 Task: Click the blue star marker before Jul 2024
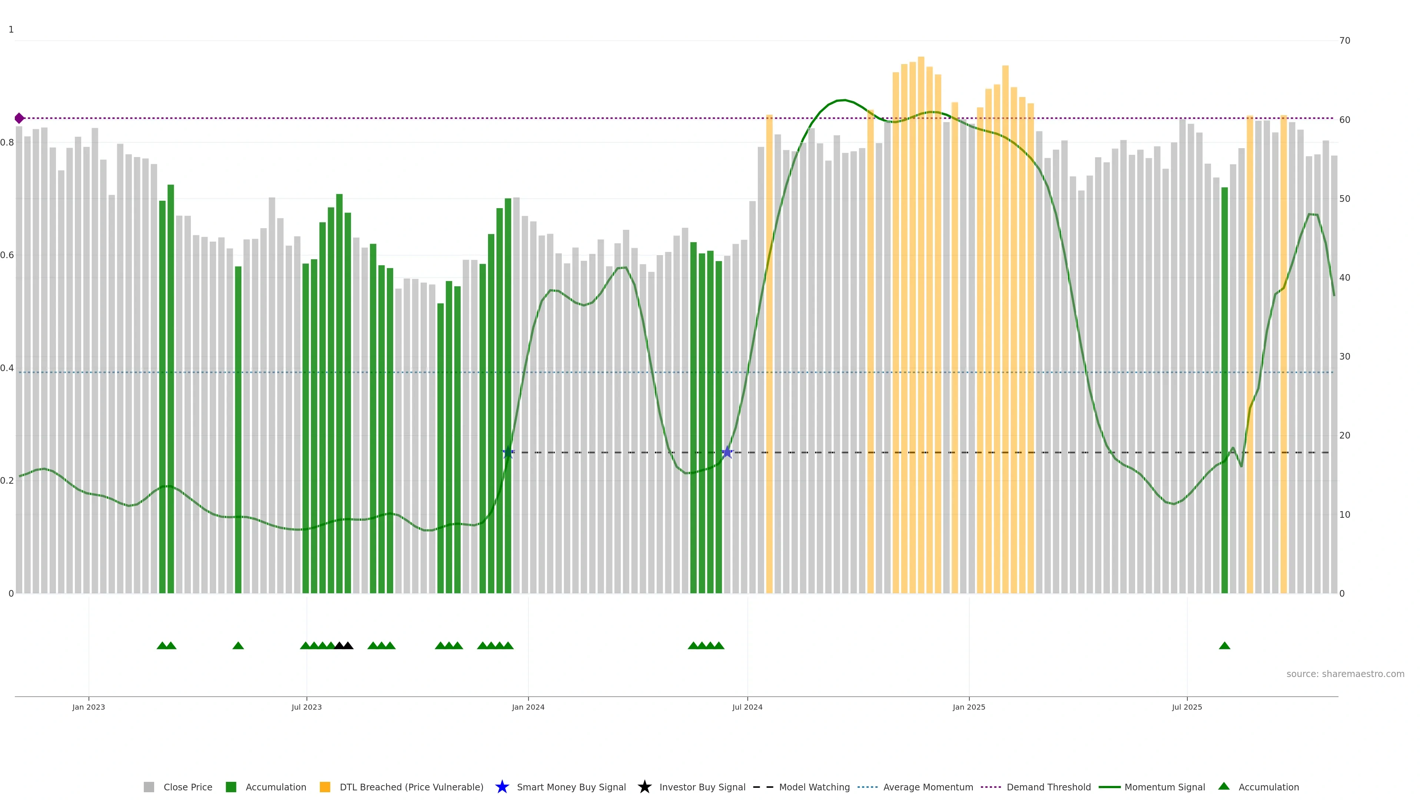click(727, 453)
